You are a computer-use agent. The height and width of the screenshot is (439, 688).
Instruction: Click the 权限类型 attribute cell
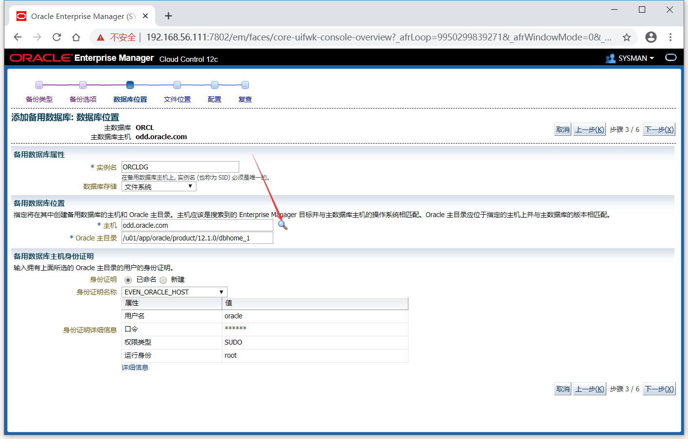tap(172, 343)
